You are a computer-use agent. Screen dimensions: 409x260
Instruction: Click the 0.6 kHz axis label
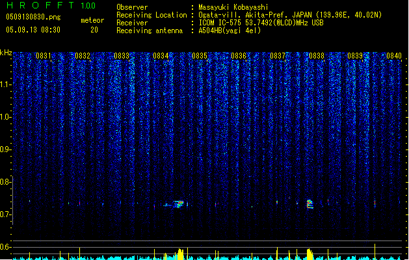coord(6,247)
